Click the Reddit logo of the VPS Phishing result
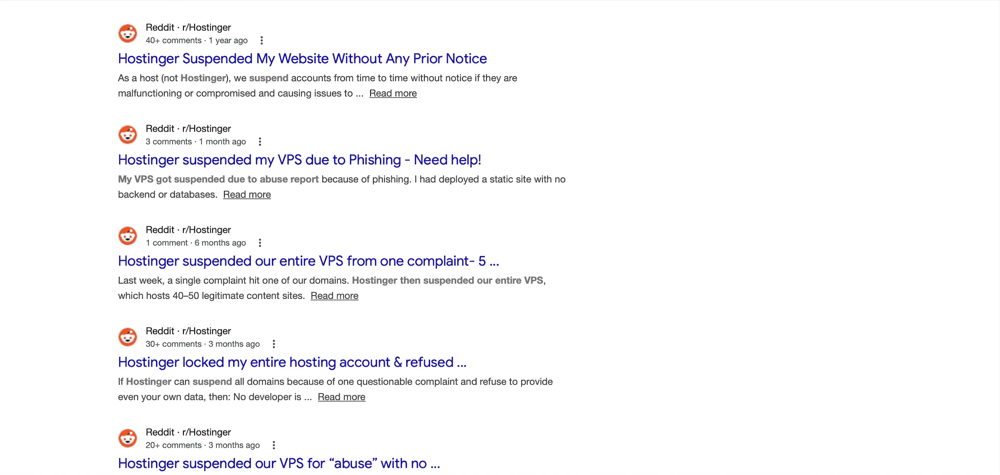The image size is (1000, 475). click(x=128, y=135)
